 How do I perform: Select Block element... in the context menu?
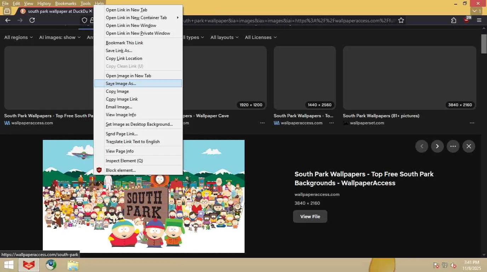point(138,170)
